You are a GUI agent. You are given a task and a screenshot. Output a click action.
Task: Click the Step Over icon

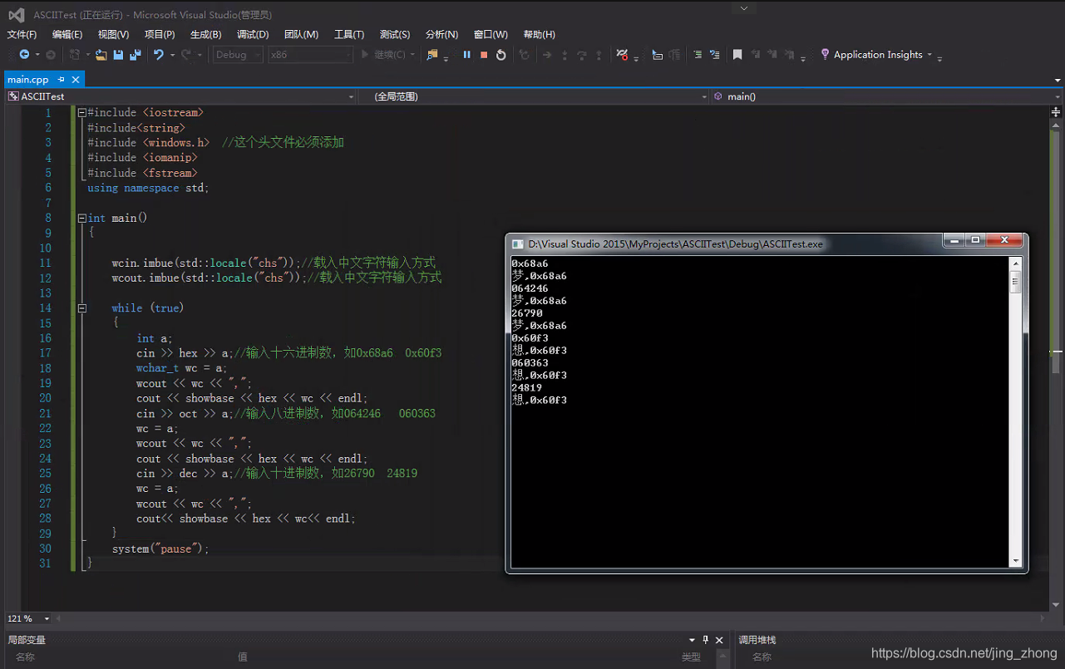582,55
